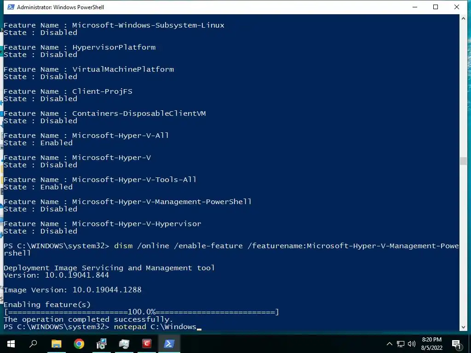Click Enabled state under Microsoft-Hyper-V-Tools-All
The image size is (471, 353).
point(57,187)
